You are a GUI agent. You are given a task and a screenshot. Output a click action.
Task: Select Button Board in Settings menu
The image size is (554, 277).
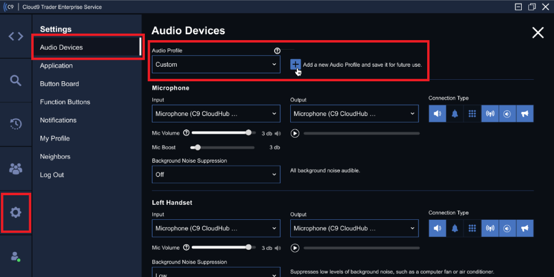59,84
